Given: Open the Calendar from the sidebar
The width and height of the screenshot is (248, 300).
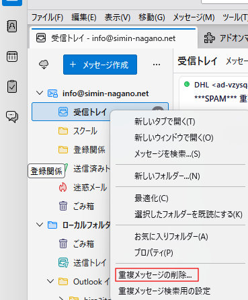Looking at the screenshot, I should (x=11, y=57).
